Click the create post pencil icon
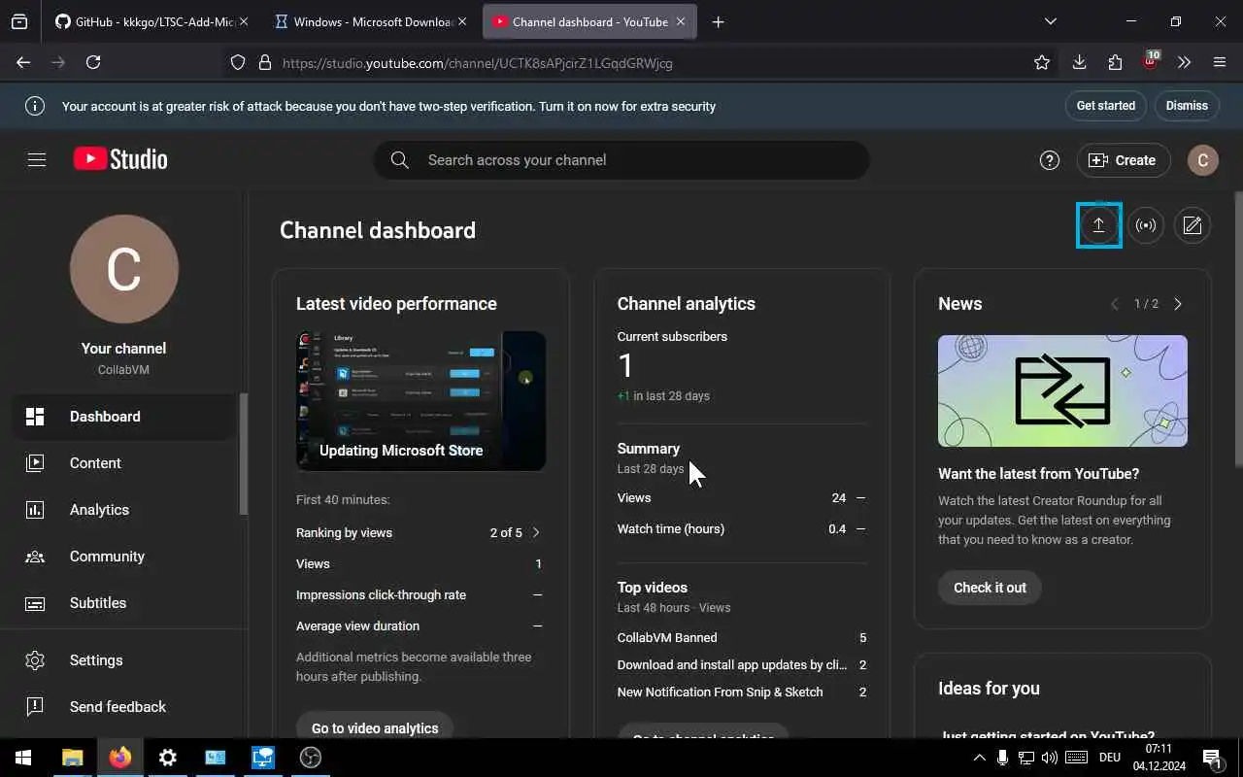Viewport: 1243px width, 777px height. coord(1193,225)
